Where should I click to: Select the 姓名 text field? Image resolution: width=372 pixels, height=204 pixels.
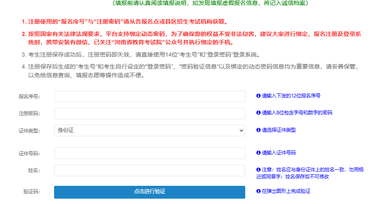click(149, 171)
